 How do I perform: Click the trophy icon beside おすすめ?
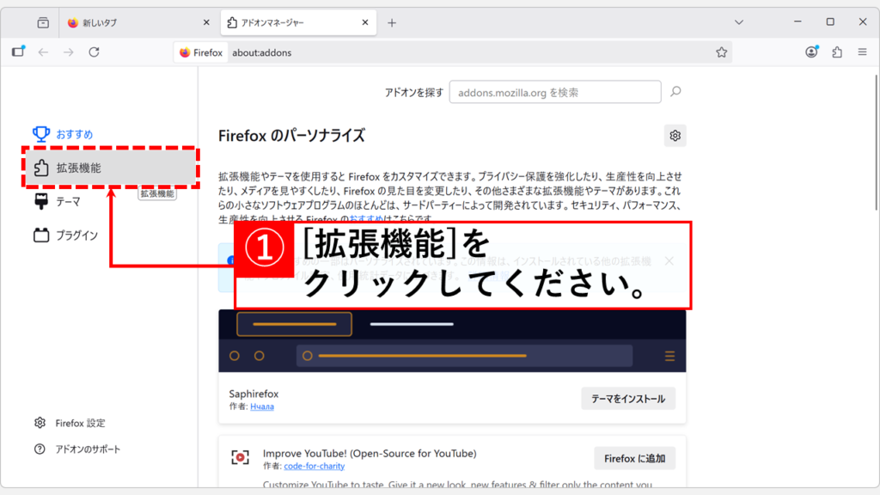(x=41, y=134)
